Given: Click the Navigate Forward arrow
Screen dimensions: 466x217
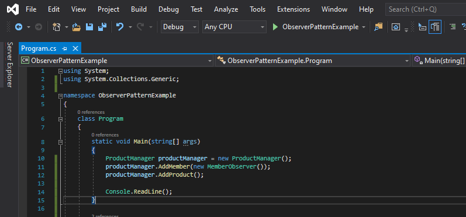Looking at the screenshot, I should click(39, 27).
